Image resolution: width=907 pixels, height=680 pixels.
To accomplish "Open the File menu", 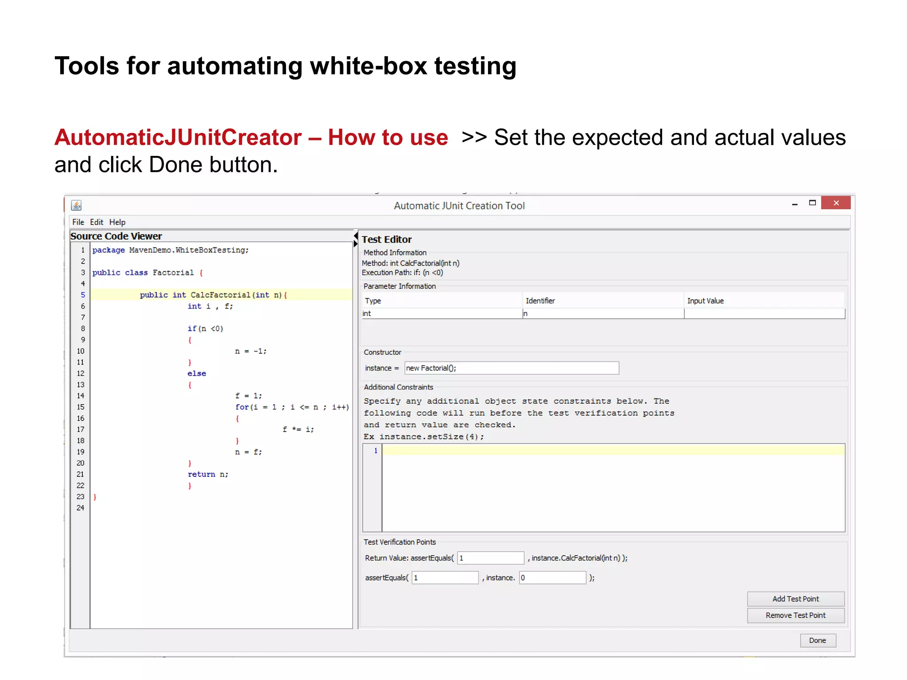I will click(78, 222).
